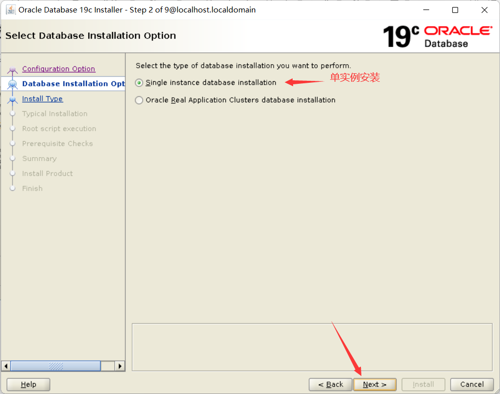This screenshot has height=394, width=500.
Task: Click the Configuration Option step marker icon
Action: pos(12,69)
